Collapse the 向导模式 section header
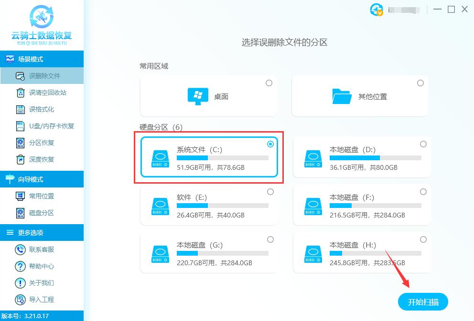This screenshot has height=321, width=474. click(x=42, y=179)
